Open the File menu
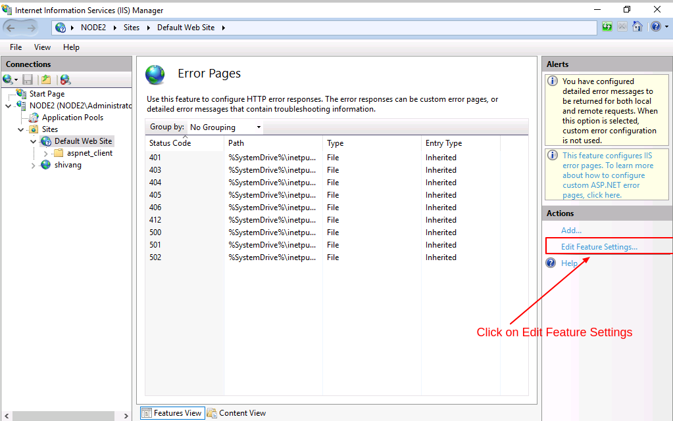Viewport: 673px width, 421px height. tap(16, 47)
